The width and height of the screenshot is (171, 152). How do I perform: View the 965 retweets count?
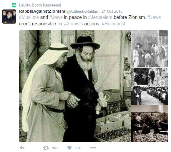click(x=55, y=148)
